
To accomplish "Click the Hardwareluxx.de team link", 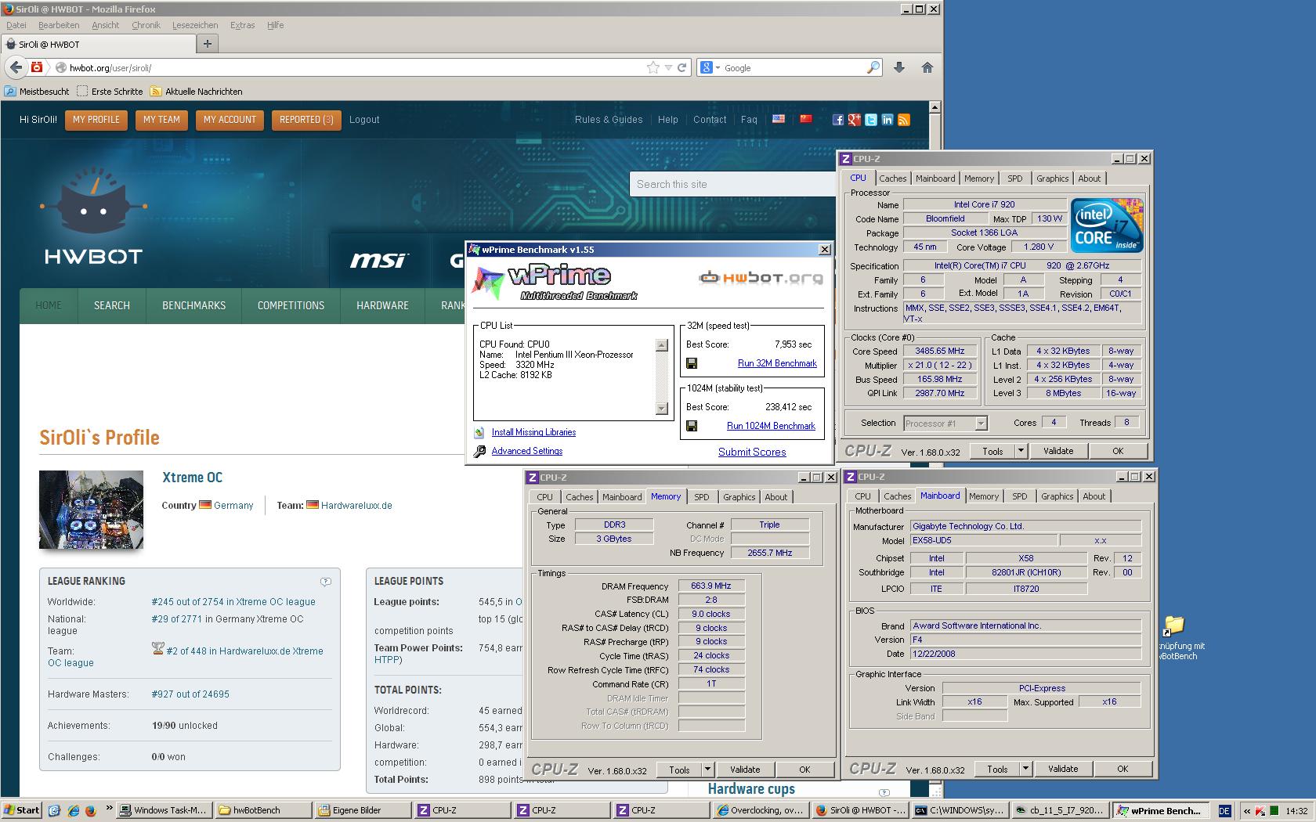I will 356,506.
